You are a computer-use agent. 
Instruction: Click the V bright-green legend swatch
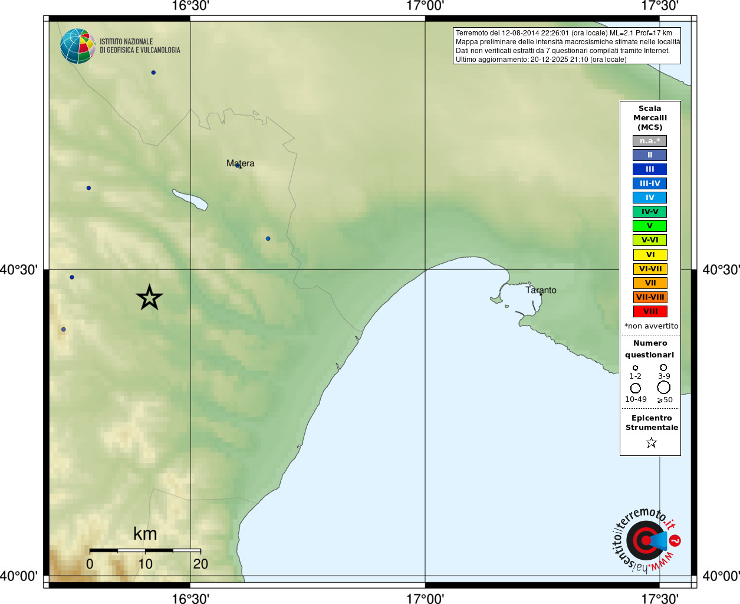(x=650, y=226)
